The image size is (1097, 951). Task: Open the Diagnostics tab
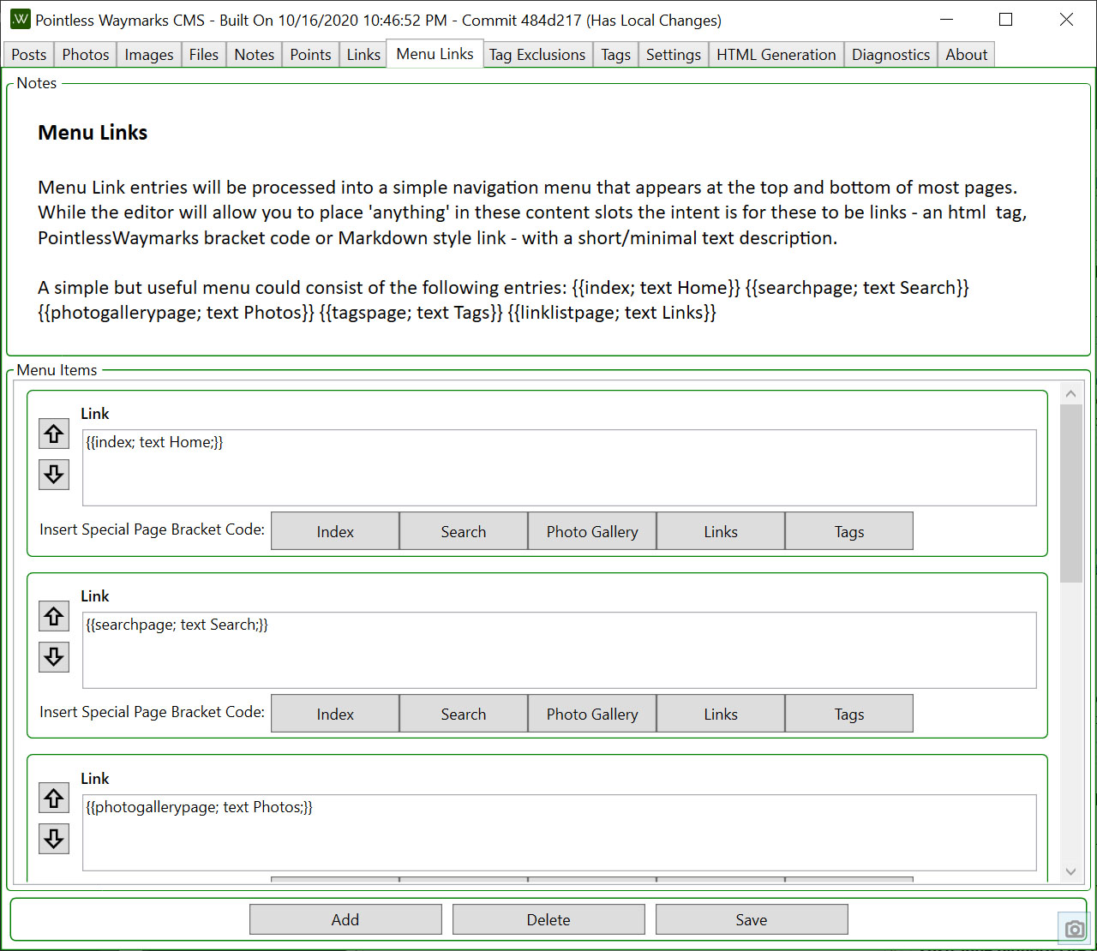(x=890, y=54)
